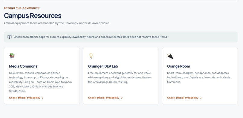Click the Grainger description about free equipment checkout
This screenshot has height=118, width=243.
pyautogui.click(x=120, y=77)
